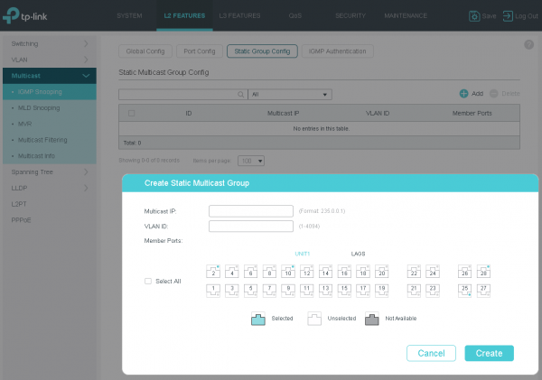Select port 16 in the port panel
This screenshot has height=380, width=542.
(x=345, y=273)
